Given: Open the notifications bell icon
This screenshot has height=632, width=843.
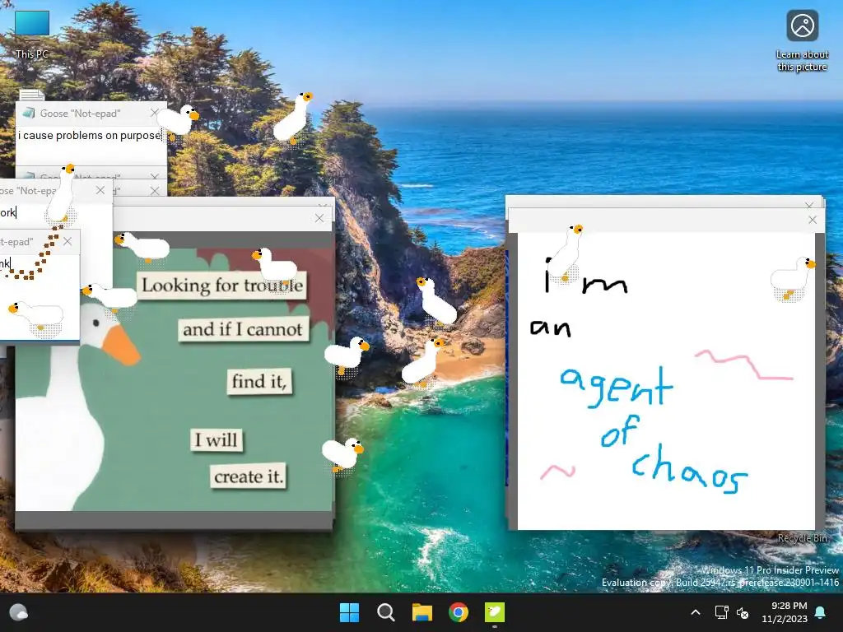Looking at the screenshot, I should click(821, 612).
